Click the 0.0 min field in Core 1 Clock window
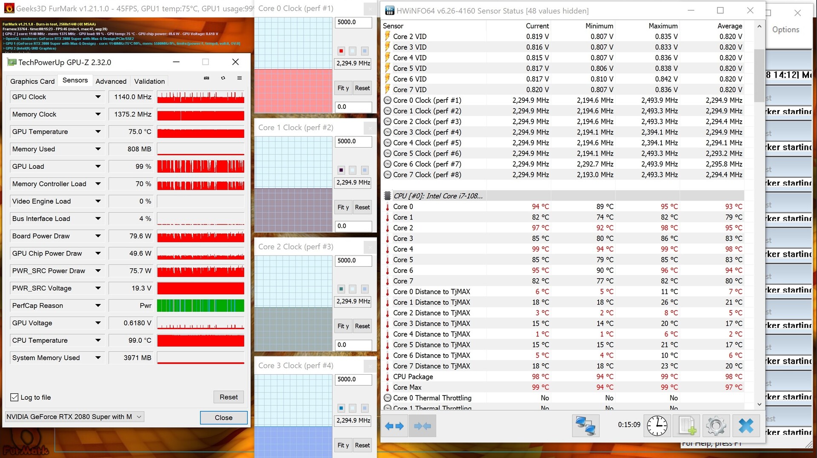Image resolution: width=817 pixels, height=458 pixels. [353, 226]
